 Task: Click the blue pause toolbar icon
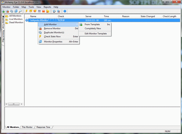click(39, 11)
